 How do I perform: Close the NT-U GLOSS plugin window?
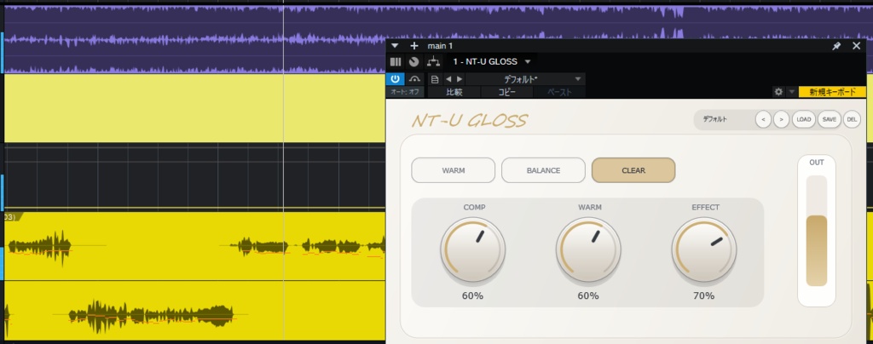(x=856, y=46)
